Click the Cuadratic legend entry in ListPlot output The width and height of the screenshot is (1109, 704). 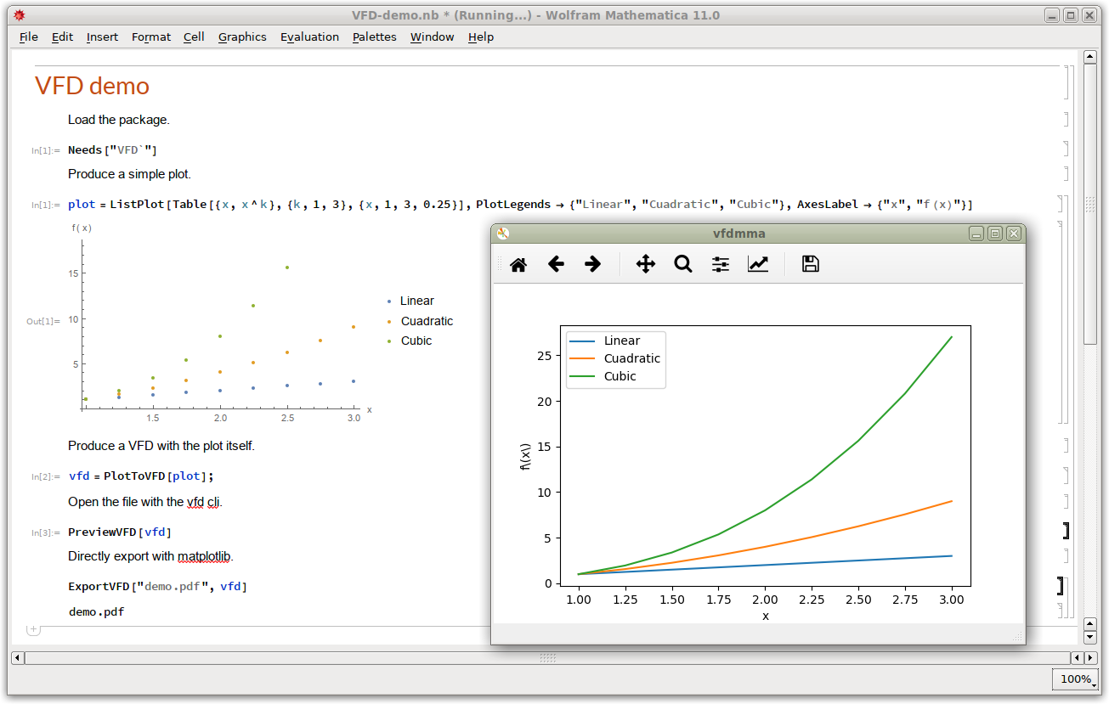click(427, 321)
